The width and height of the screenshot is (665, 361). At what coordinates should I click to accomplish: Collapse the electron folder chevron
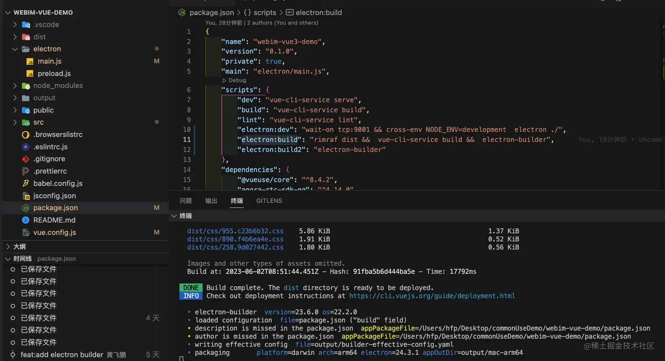(15, 49)
